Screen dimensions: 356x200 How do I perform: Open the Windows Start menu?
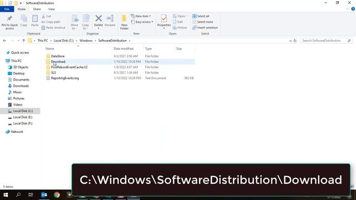coord(6,195)
